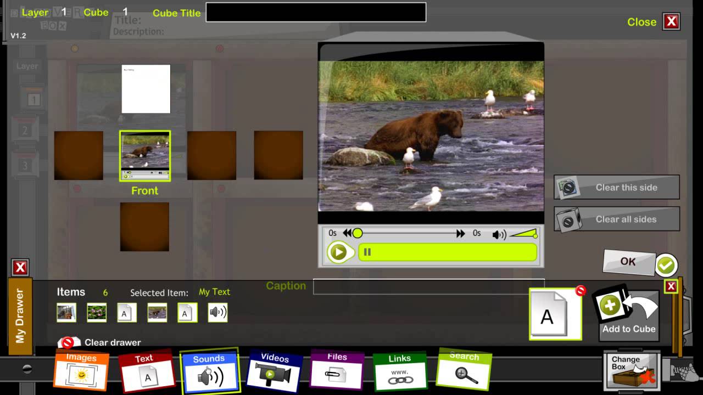This screenshot has width=703, height=395.
Task: Click the OK button
Action: tap(629, 262)
